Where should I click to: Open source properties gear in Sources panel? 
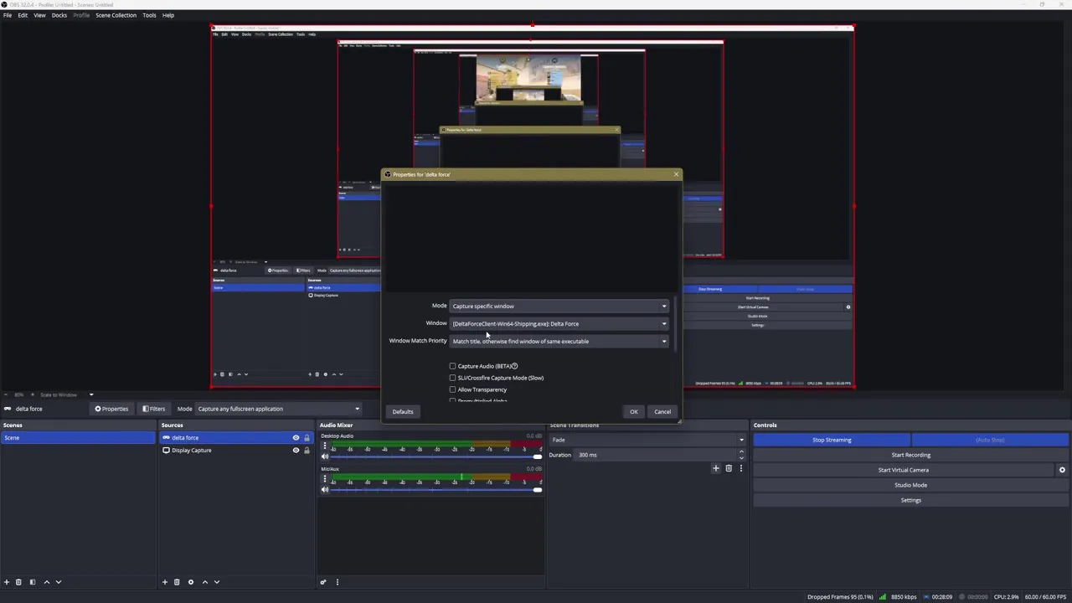click(x=191, y=582)
